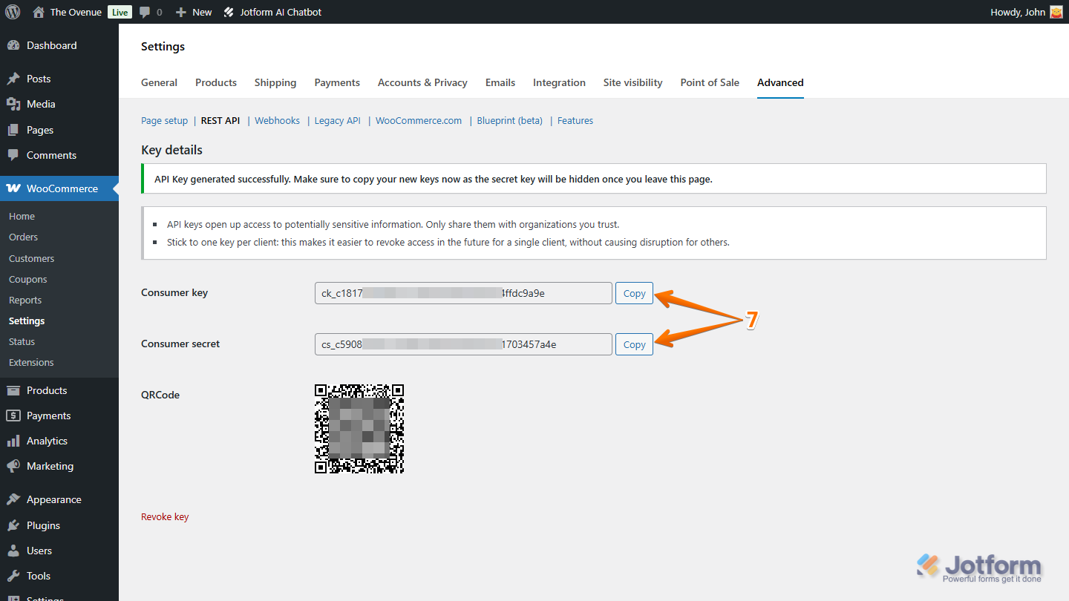The width and height of the screenshot is (1069, 601).
Task: Click the WooCommerce logo icon in sidebar
Action: 15,188
